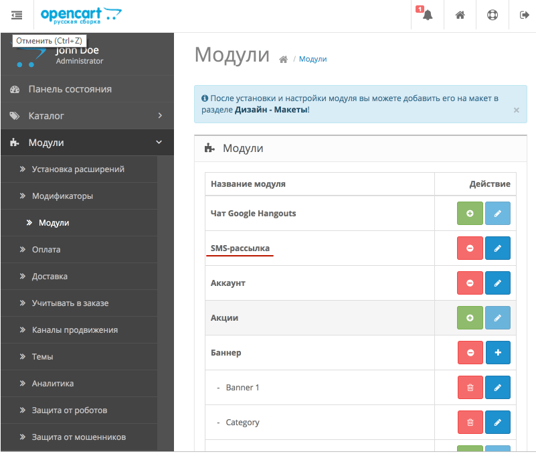Install the Чат Google Hangouts module

click(470, 213)
